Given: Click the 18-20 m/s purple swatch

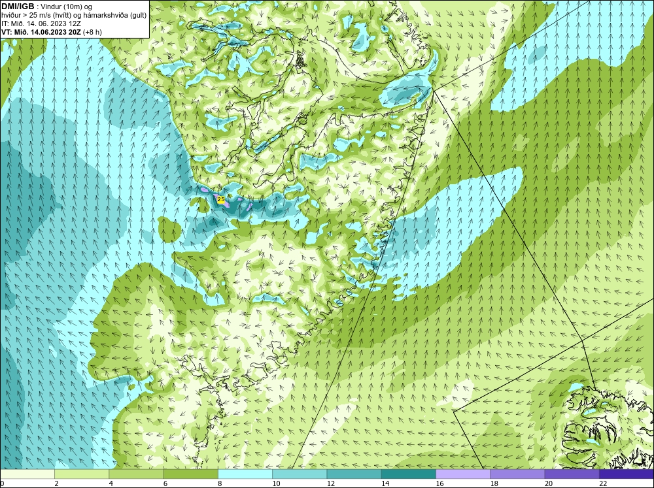Looking at the screenshot, I should 517,474.
